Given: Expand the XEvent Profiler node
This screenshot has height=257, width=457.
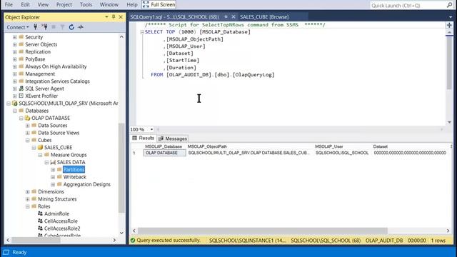Looking at the screenshot, I should point(14,96).
